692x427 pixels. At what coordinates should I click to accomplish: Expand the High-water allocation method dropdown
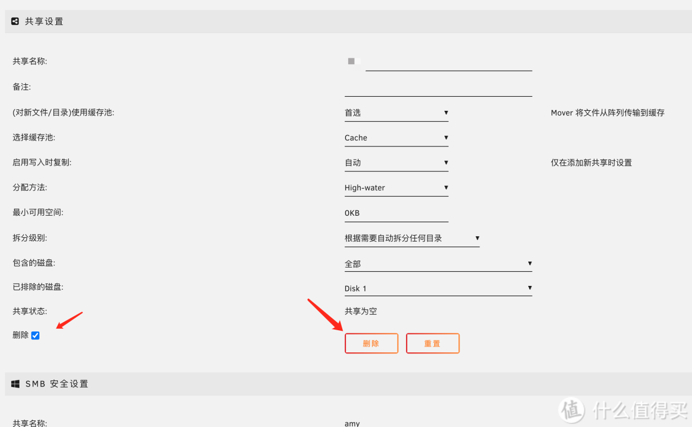pos(396,187)
